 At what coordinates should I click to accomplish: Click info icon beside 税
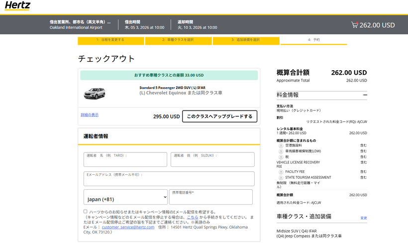click(x=281, y=157)
